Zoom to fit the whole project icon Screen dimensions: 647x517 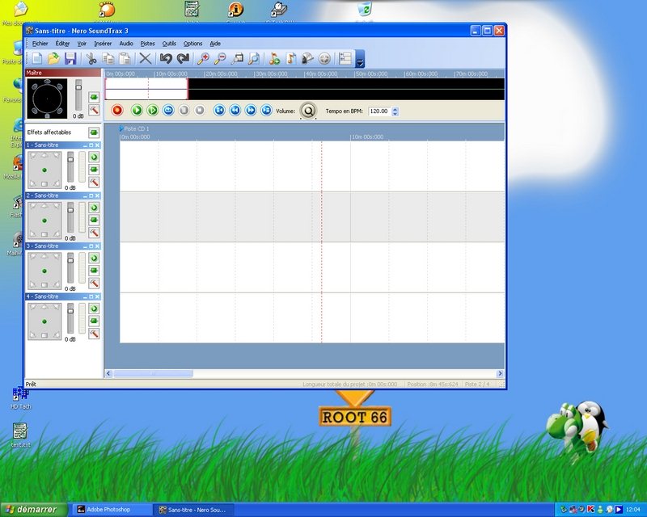coord(254,58)
